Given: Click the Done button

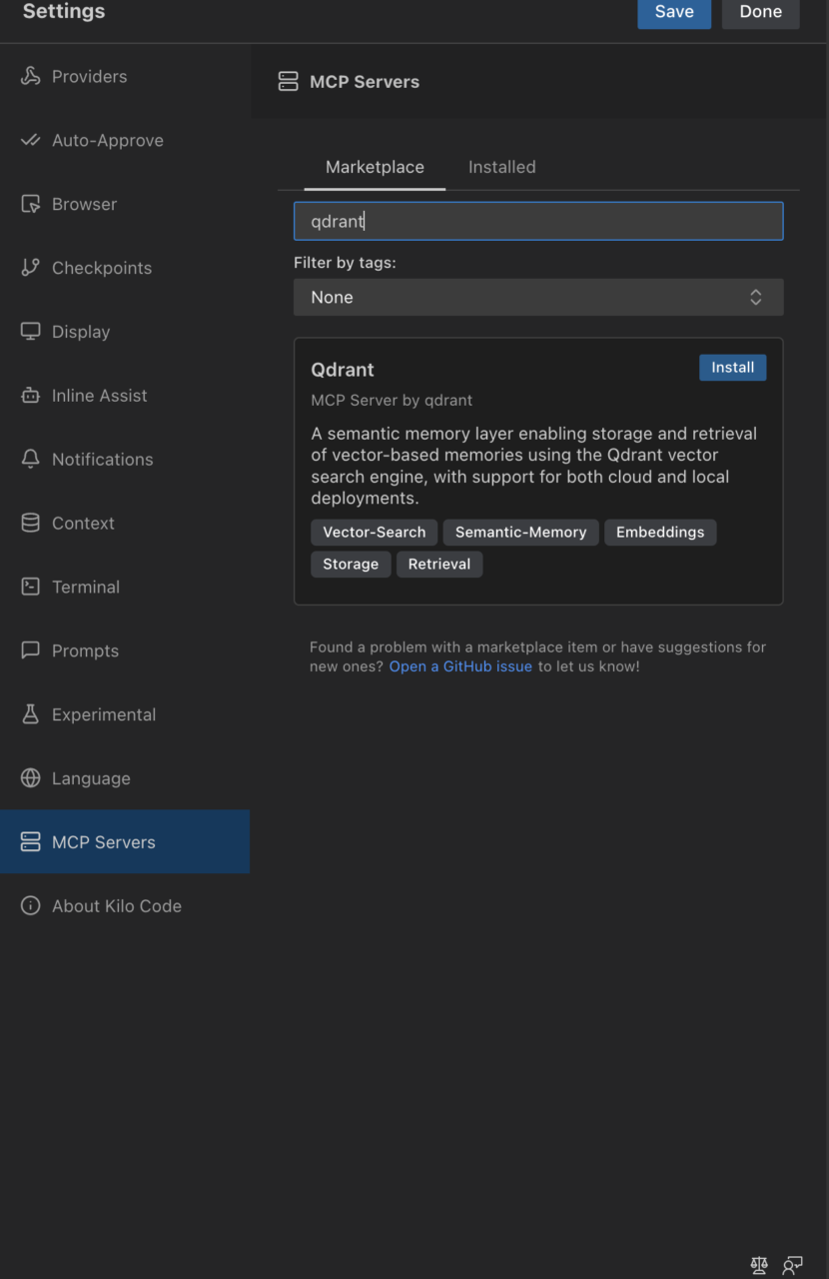Looking at the screenshot, I should click(760, 12).
